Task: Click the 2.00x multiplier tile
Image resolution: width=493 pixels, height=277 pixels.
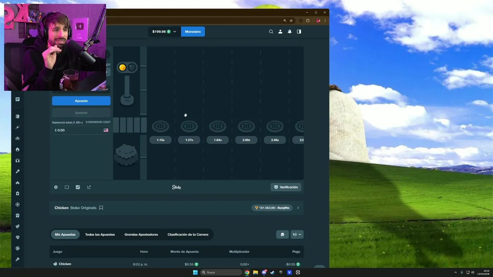Action: point(246,140)
